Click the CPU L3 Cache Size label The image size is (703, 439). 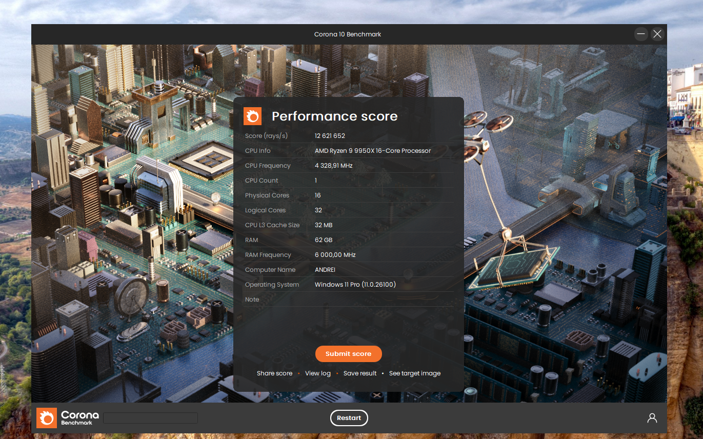pyautogui.click(x=272, y=225)
